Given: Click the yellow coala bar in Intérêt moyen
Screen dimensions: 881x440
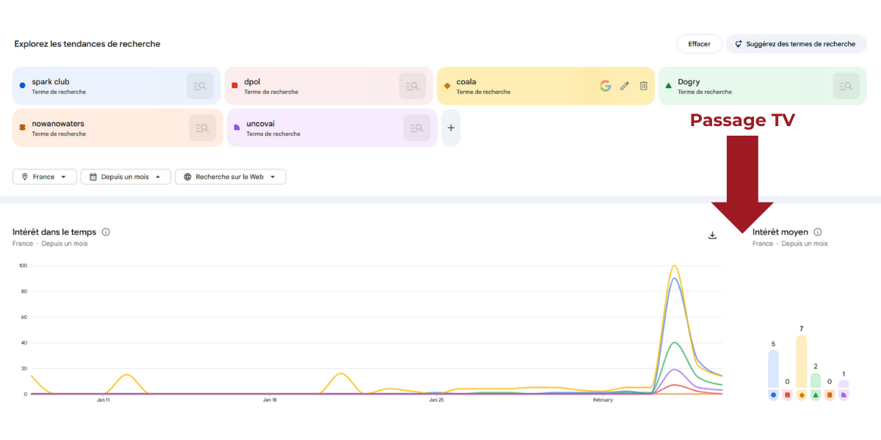Looking at the screenshot, I should pos(801,362).
